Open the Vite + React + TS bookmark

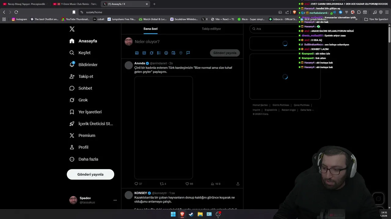click(x=222, y=19)
